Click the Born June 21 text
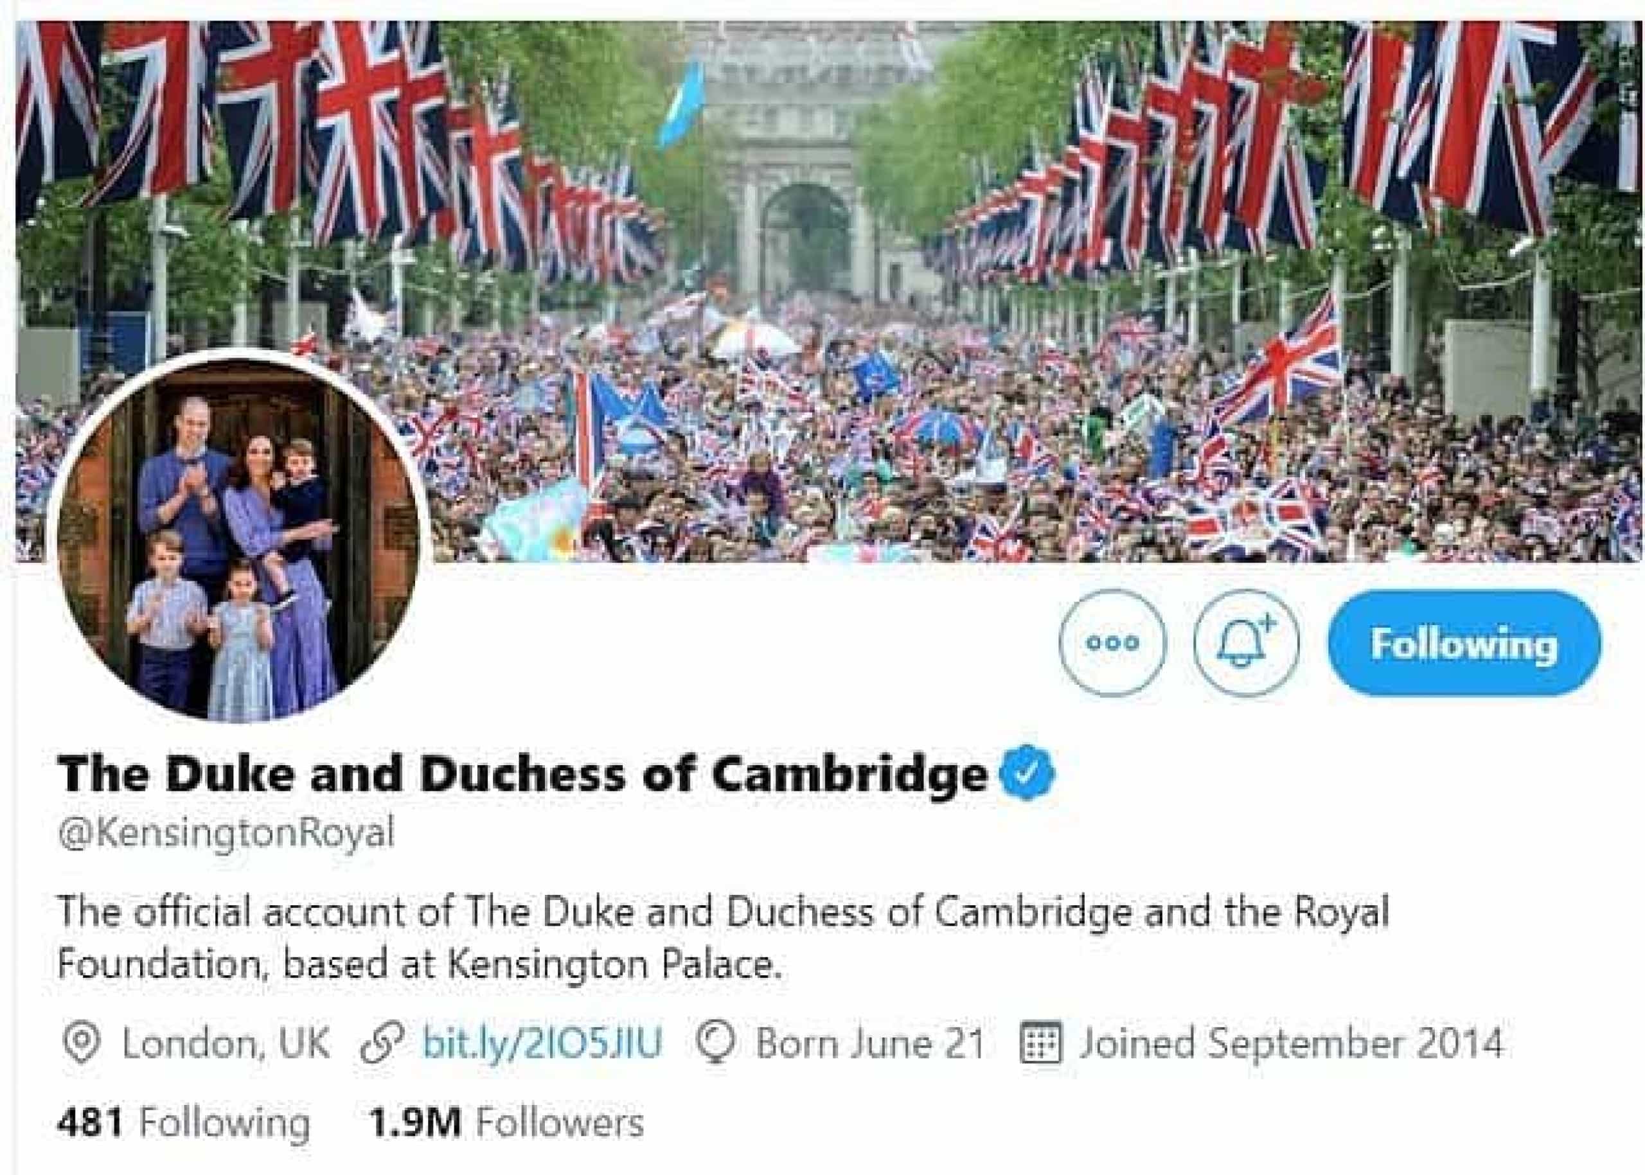 click(870, 1043)
